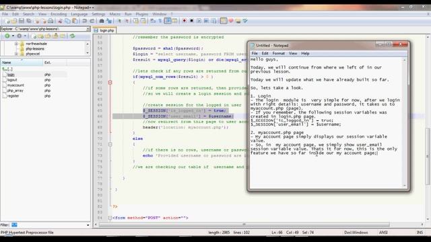Open the Filter dropdown in Explorer
Image resolution: width=431 pixels, height=242 pixels.
[88, 225]
